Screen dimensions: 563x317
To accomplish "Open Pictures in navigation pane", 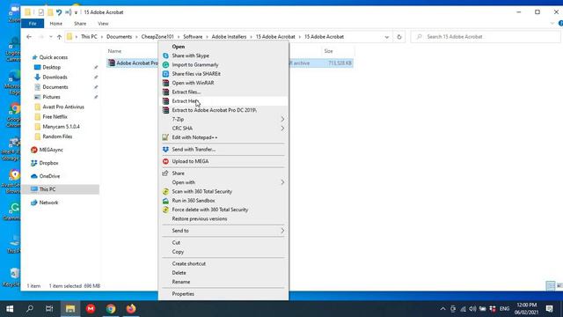I will 51,97.
